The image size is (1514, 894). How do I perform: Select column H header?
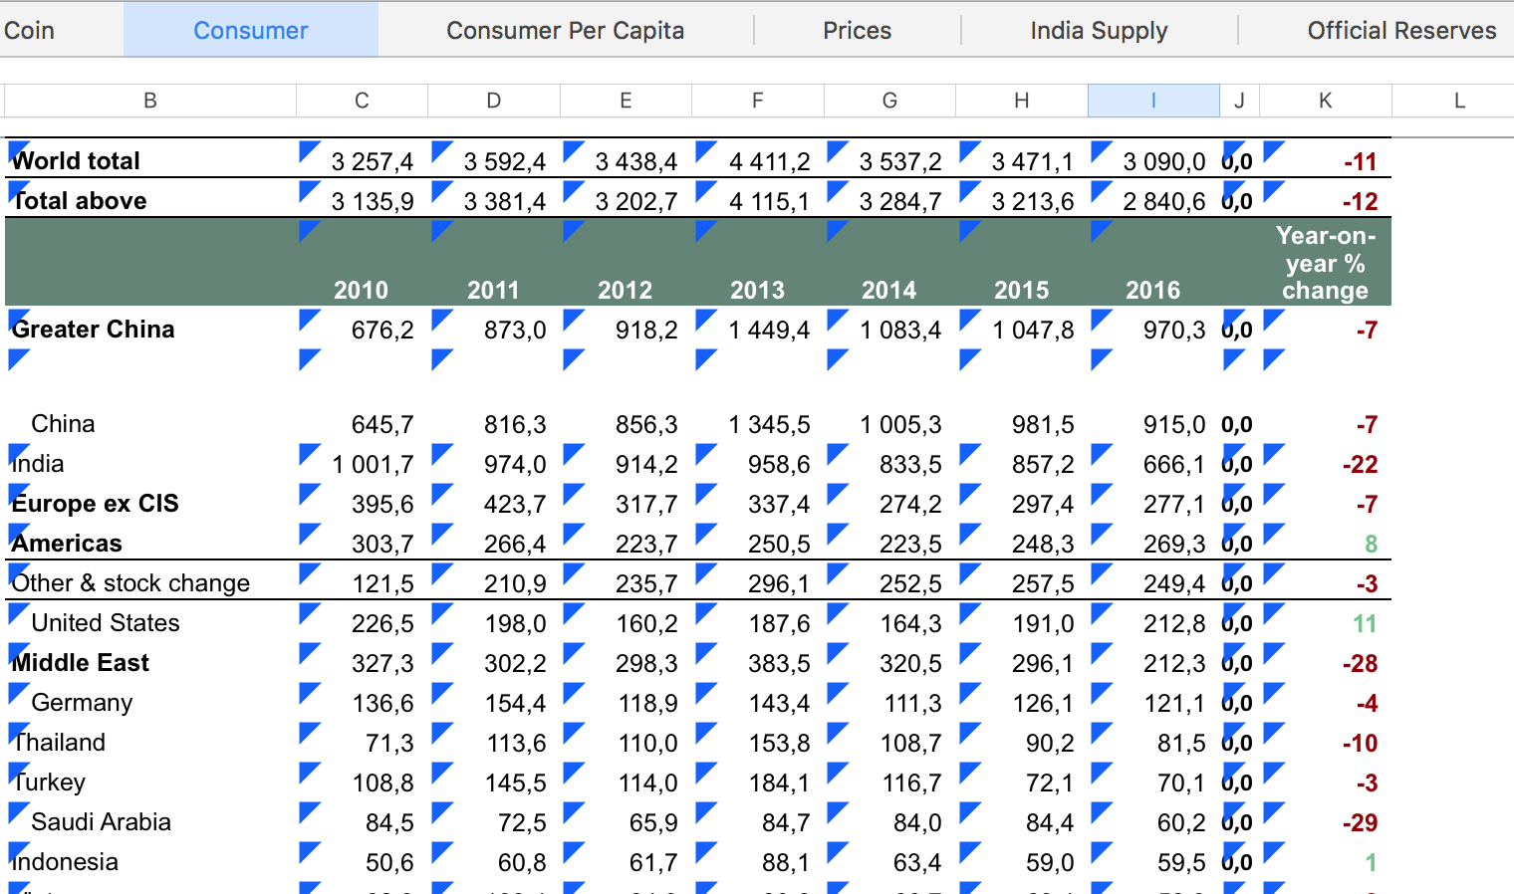pos(1022,101)
